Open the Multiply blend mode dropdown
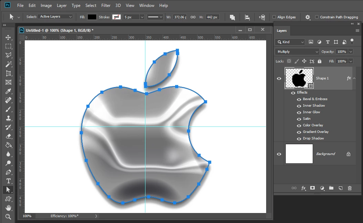The width and height of the screenshot is (363, 223). click(297, 52)
